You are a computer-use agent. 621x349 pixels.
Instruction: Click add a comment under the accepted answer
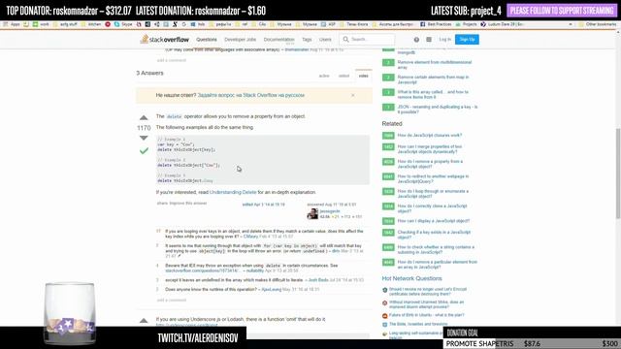(171, 300)
